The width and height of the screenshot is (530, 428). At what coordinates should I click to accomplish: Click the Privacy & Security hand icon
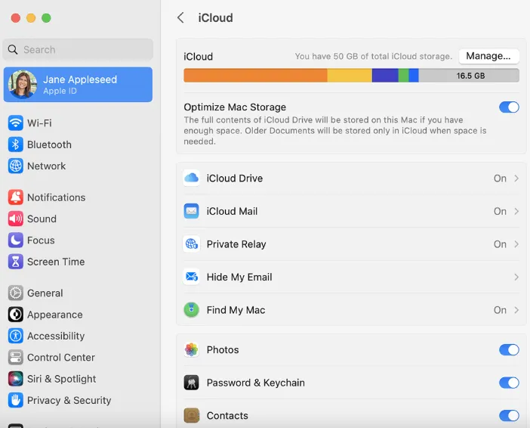[16, 400]
